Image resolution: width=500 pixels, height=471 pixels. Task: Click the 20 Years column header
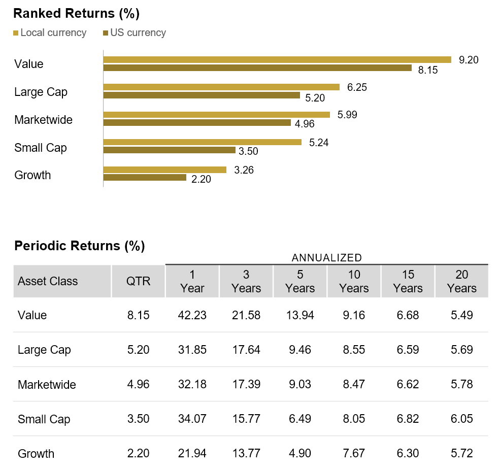tap(461, 281)
